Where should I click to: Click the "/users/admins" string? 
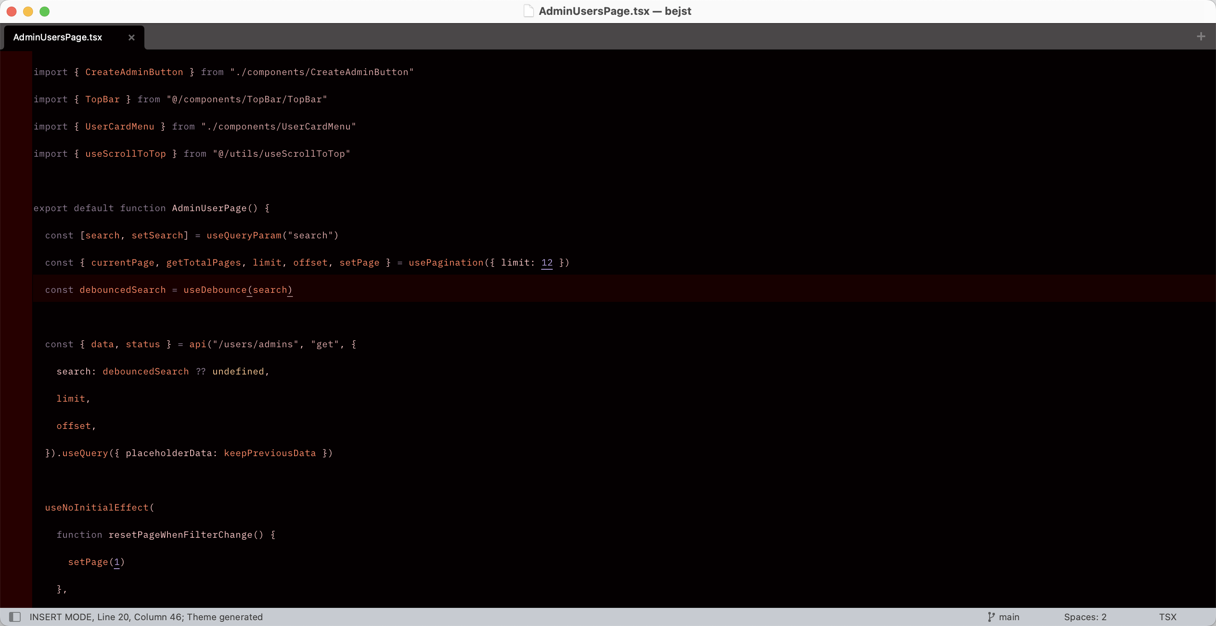tap(255, 344)
